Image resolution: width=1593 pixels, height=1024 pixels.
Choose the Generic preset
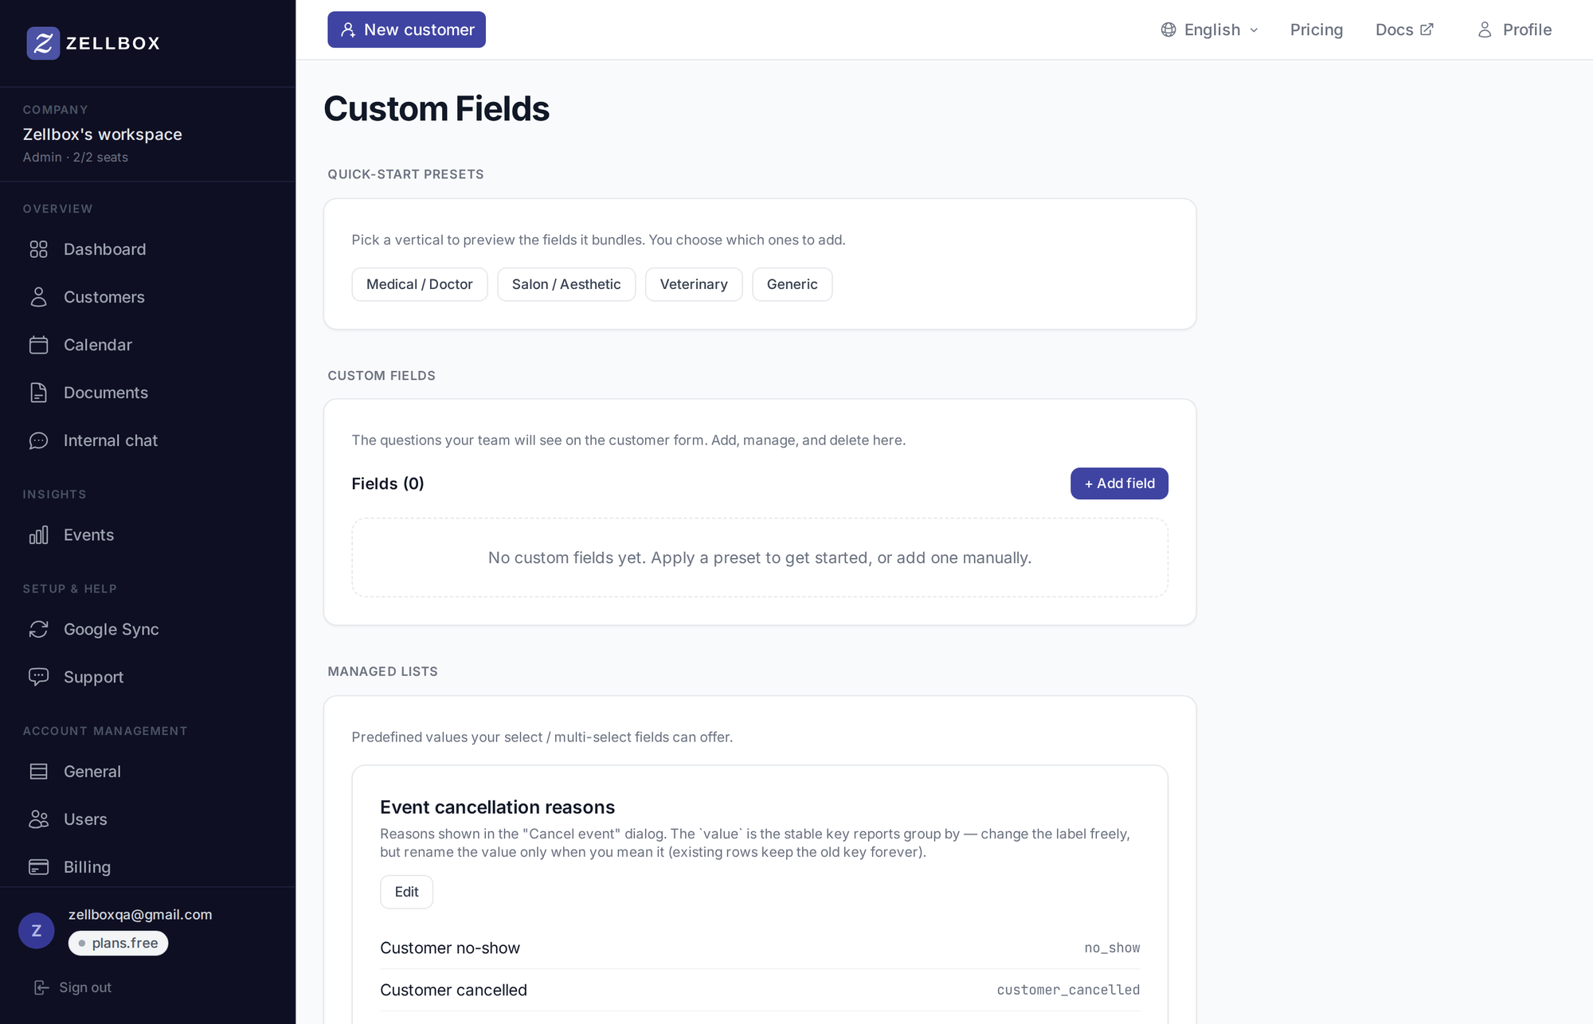point(793,284)
